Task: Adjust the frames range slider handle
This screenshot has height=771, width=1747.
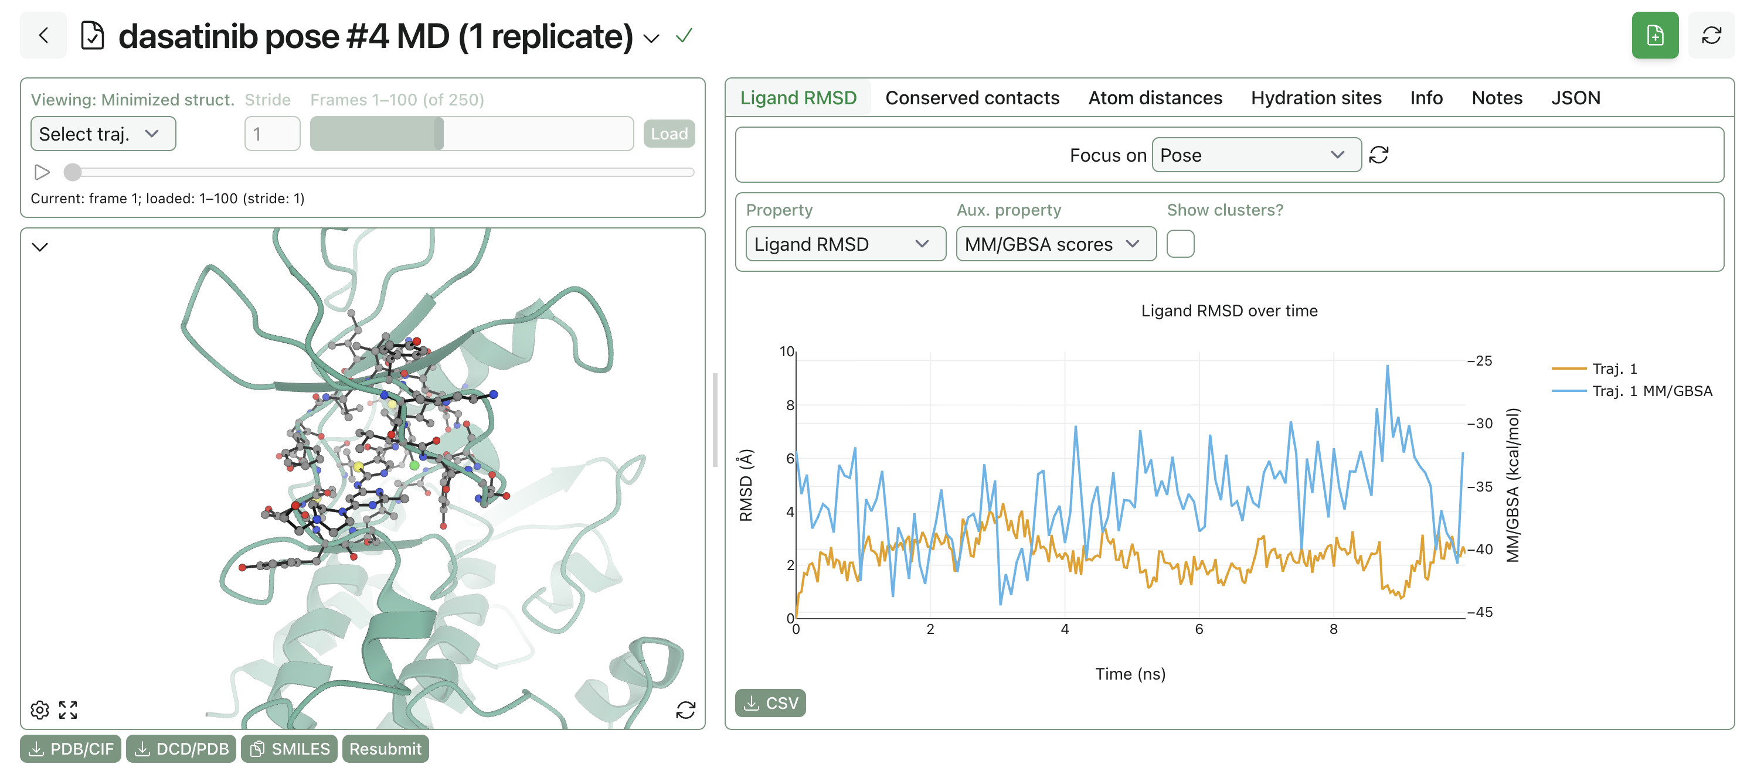Action: pos(439,134)
